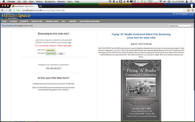Image resolution: width=195 pixels, height=122 pixels.
Task: Open the View menu
Action: (31, 2)
